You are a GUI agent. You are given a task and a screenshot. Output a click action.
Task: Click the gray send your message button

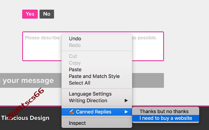82,80
